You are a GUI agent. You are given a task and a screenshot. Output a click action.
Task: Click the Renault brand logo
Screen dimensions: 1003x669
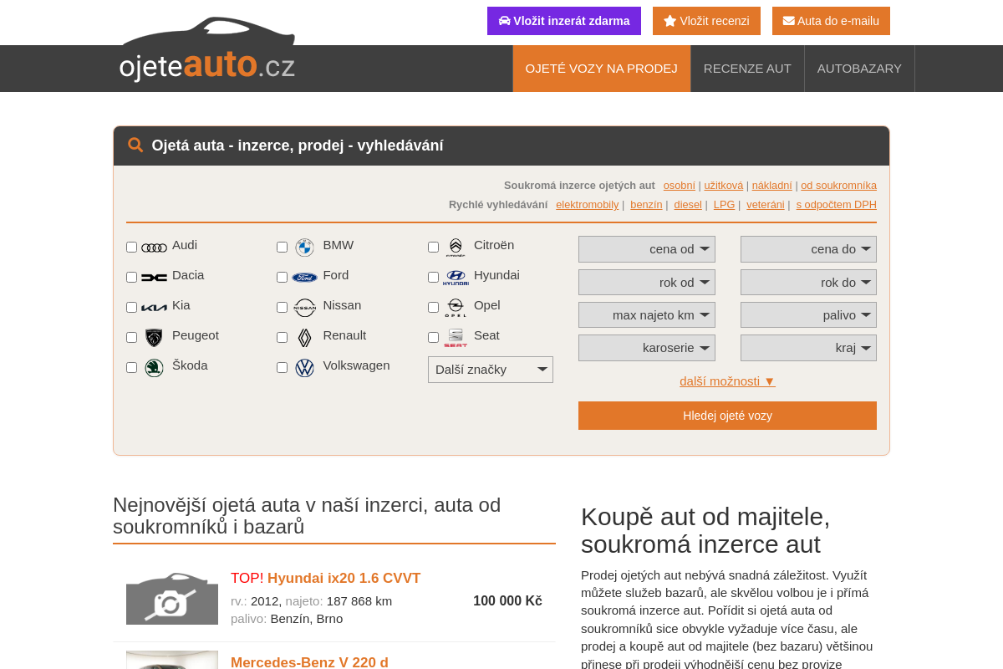point(305,337)
